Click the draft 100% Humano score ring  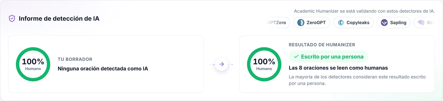(x=33, y=64)
